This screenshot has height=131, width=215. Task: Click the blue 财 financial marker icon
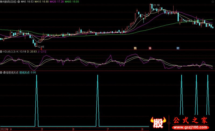(178, 48)
